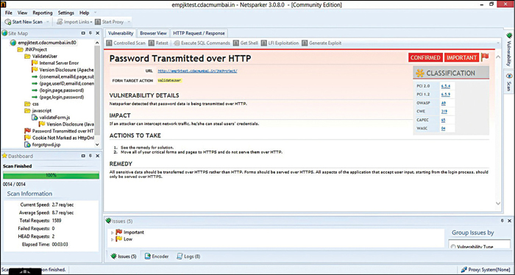Select the Vulnerability Type radio button
The width and height of the screenshot is (515, 275).
pos(453,247)
